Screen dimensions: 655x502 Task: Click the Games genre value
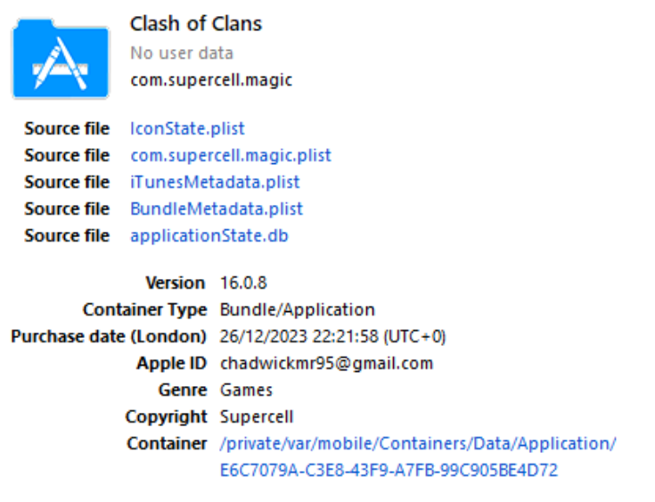(246, 390)
